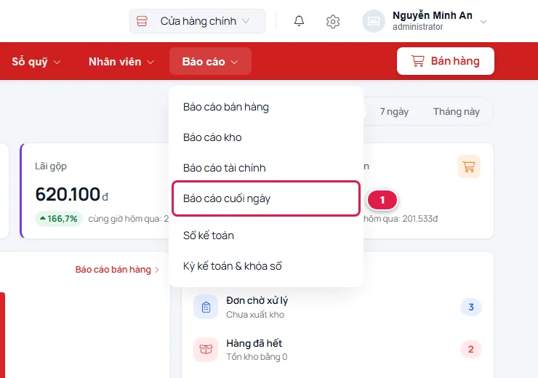Click the badge 3 for pending orders
The width and height of the screenshot is (538, 378).
tap(471, 307)
